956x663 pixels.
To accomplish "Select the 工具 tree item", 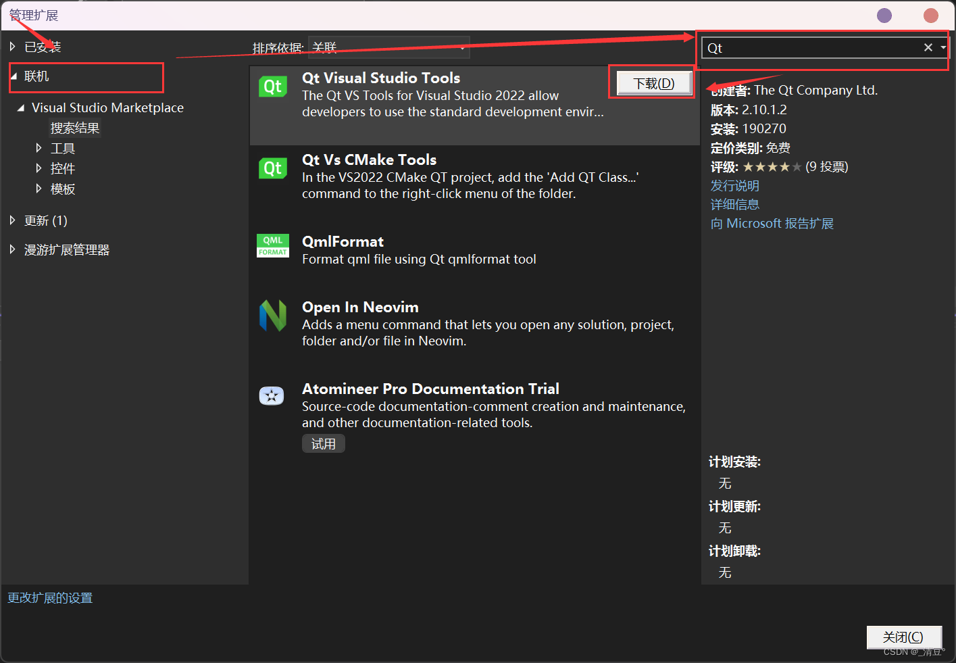I will click(63, 148).
